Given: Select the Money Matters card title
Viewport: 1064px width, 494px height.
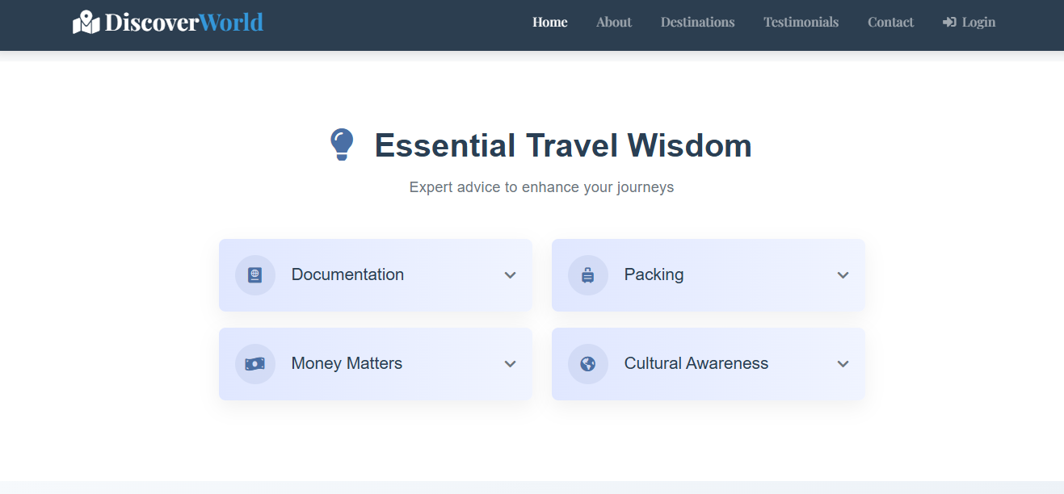Looking at the screenshot, I should 347,363.
